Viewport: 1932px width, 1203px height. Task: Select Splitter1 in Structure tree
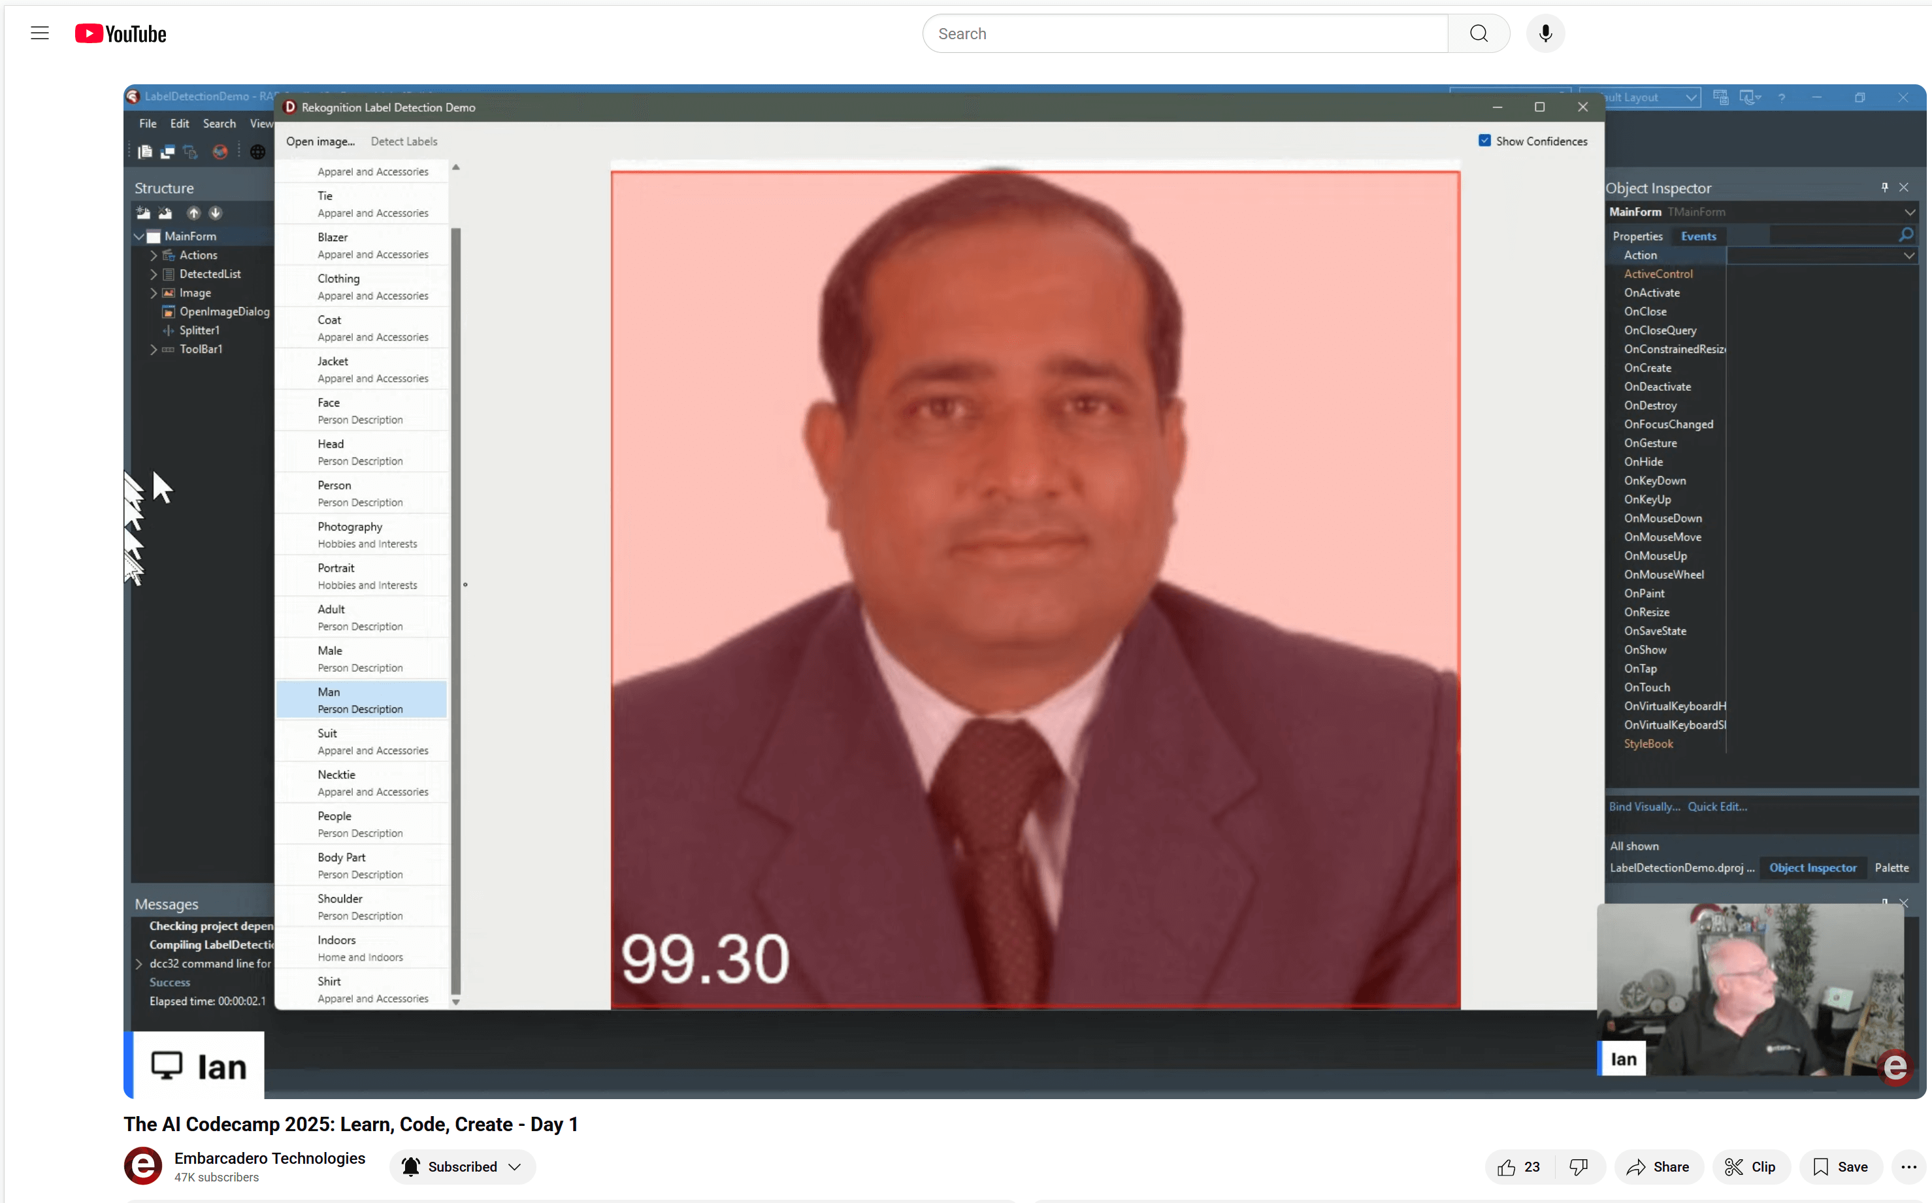point(199,330)
